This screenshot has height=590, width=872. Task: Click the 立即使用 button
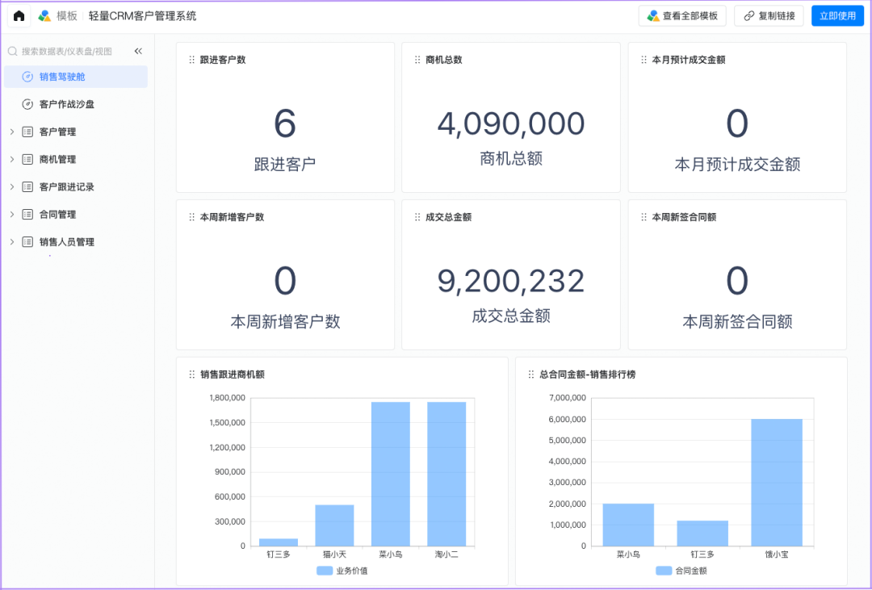[837, 16]
